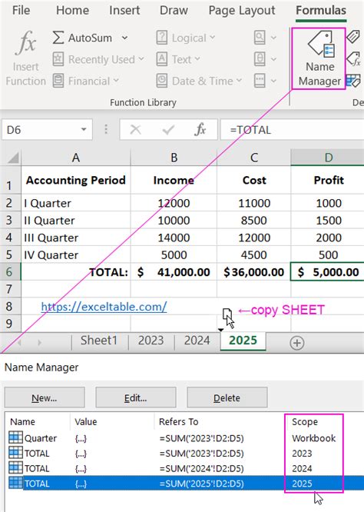Switch to the 2024 sheet tab
Image resolution: width=364 pixels, height=512 pixels.
[x=197, y=341]
